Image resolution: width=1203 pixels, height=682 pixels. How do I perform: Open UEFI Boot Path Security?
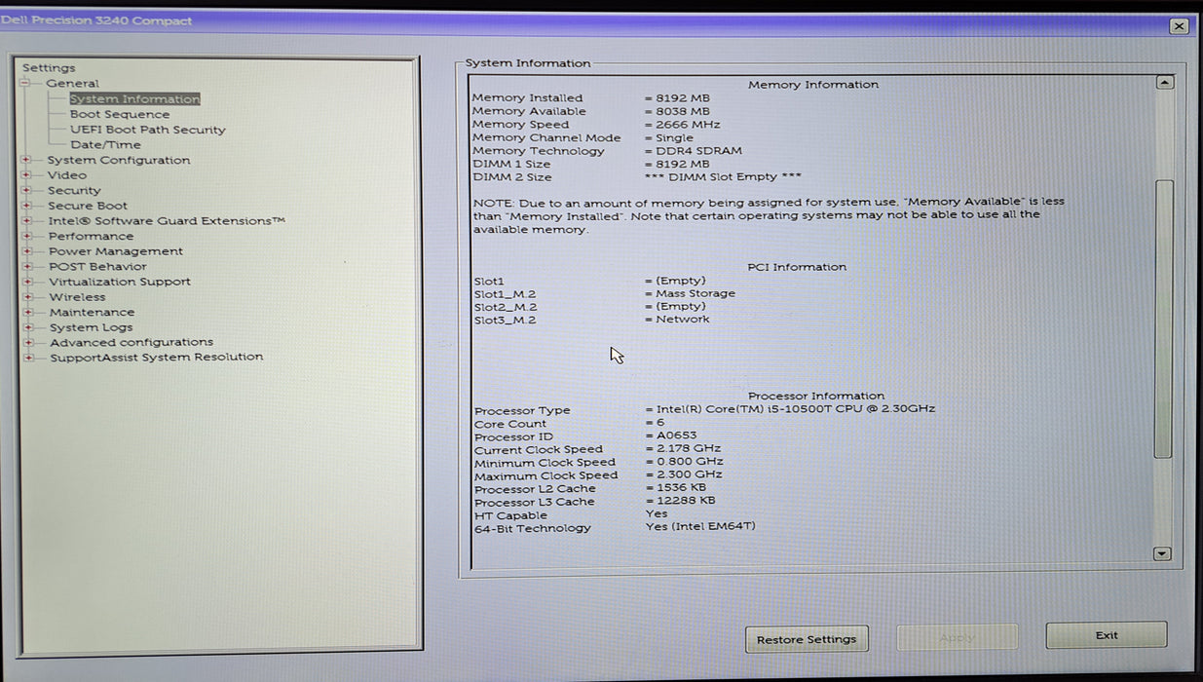coord(147,130)
